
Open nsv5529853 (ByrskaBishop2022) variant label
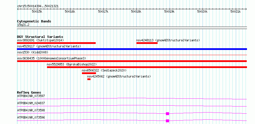[x=72, y=64]
